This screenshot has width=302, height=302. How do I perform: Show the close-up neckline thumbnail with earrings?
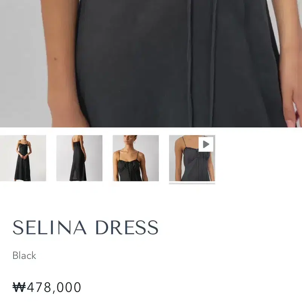click(x=136, y=158)
